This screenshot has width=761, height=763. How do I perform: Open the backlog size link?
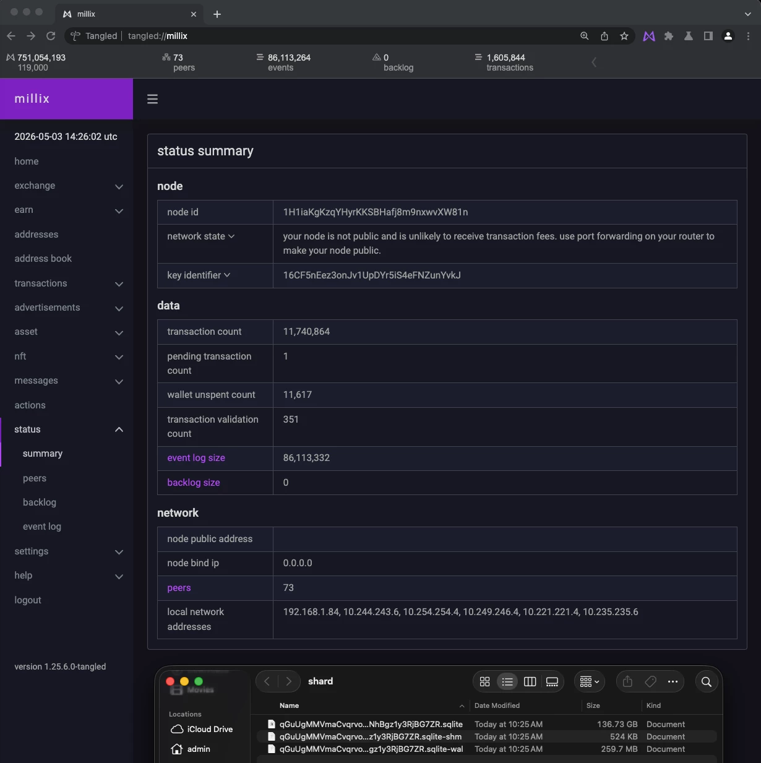point(194,483)
